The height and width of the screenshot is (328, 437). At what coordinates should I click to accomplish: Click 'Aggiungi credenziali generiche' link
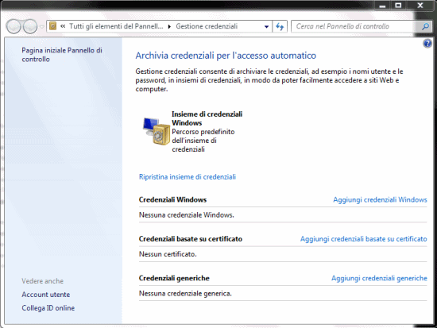(x=379, y=278)
